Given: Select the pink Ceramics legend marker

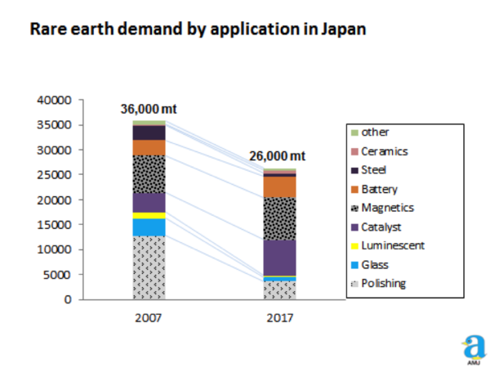Looking at the screenshot, I should coord(354,151).
